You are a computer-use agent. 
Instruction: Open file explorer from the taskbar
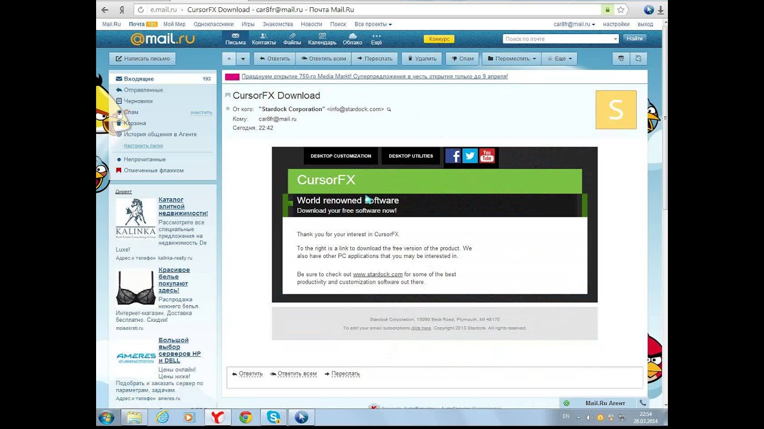134,418
